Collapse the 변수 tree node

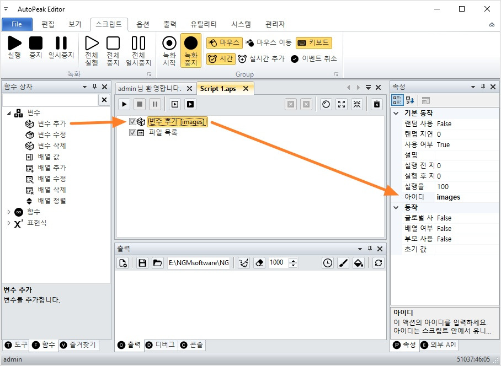(x=9, y=112)
